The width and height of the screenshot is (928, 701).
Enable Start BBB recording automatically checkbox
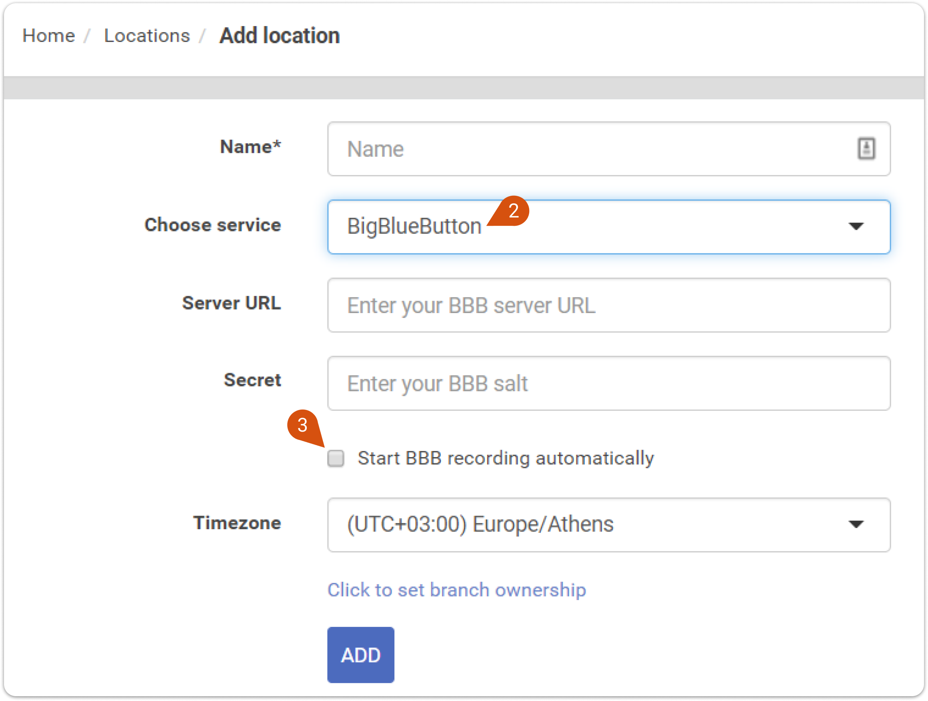coord(336,458)
